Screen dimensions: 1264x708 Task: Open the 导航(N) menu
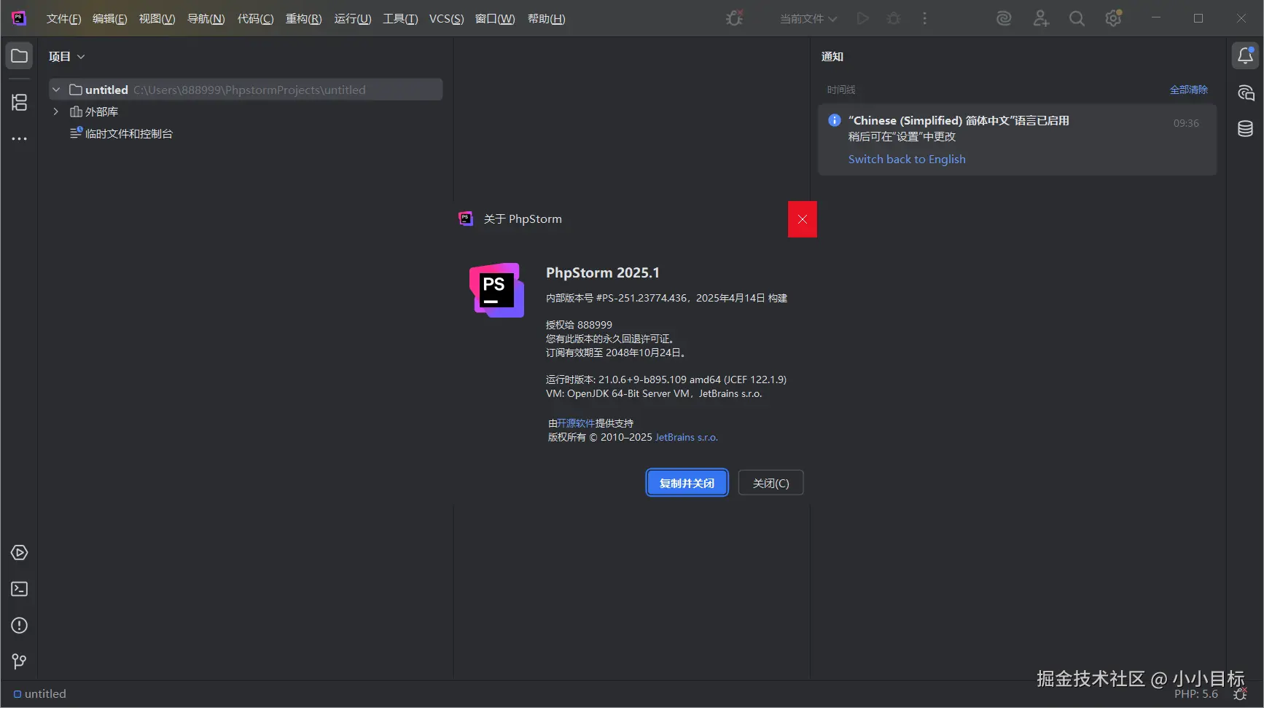[206, 19]
